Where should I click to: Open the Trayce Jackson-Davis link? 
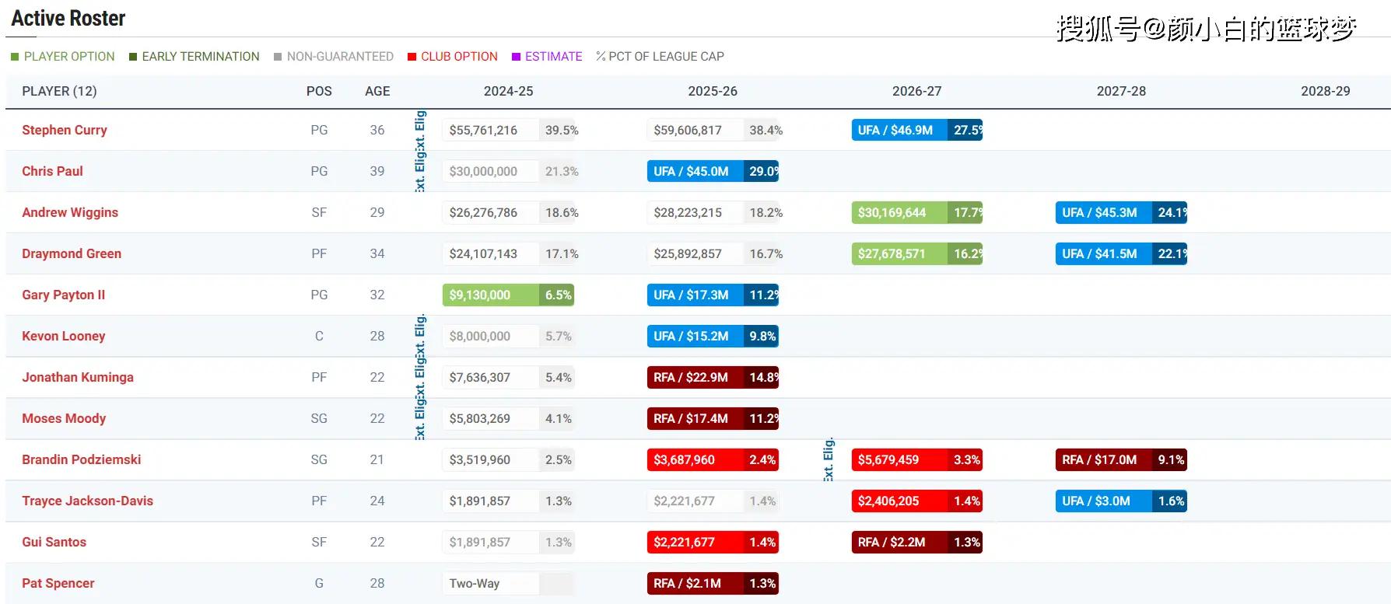87,501
